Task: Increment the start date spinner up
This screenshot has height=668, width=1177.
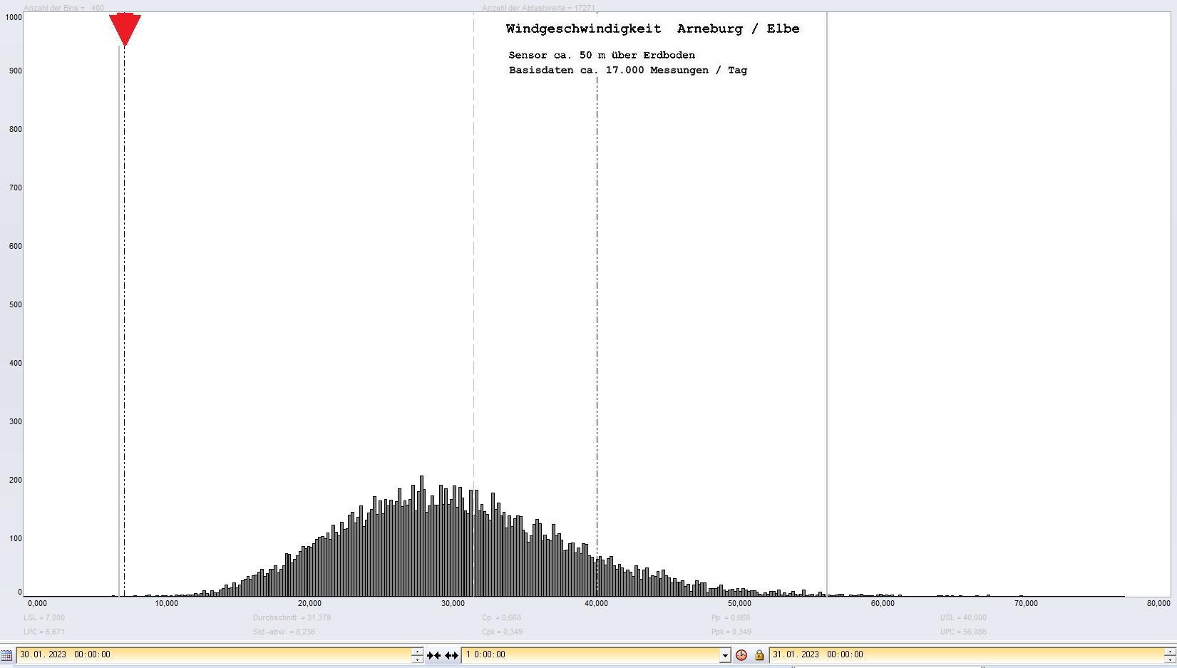Action: (418, 651)
